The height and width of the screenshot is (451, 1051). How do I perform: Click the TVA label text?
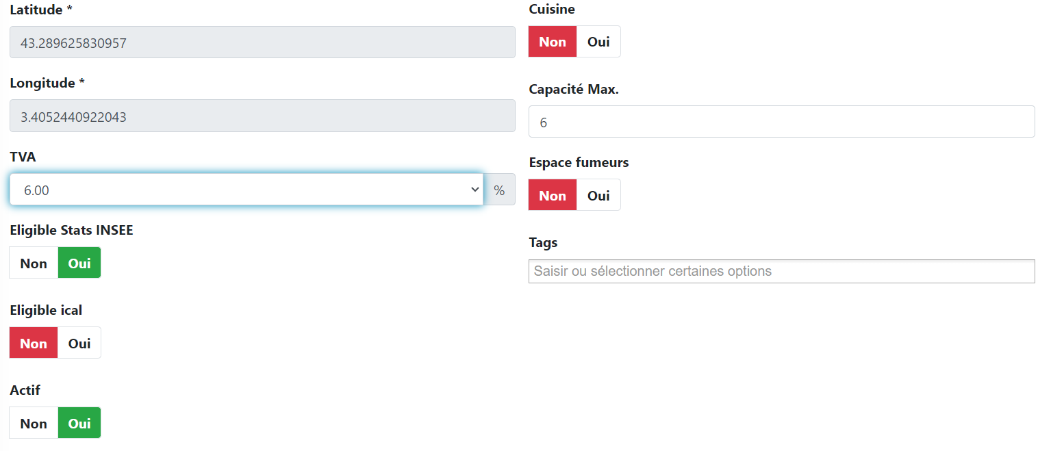(x=23, y=157)
